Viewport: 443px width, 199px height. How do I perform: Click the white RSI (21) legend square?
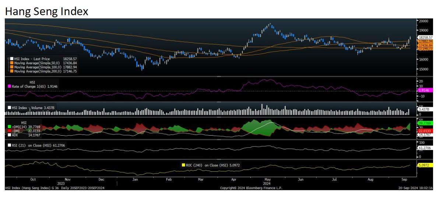9,145
